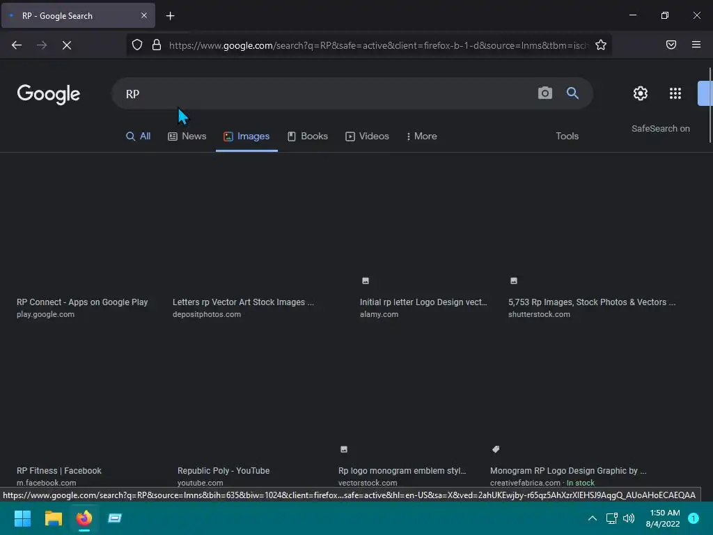Viewport: 713px width, 535px height.
Task: Click the alamy.com image placeholder icon
Action: tap(365, 281)
